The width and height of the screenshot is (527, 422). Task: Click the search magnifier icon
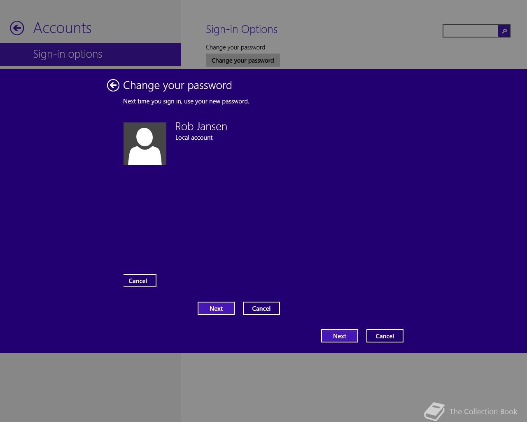[504, 31]
